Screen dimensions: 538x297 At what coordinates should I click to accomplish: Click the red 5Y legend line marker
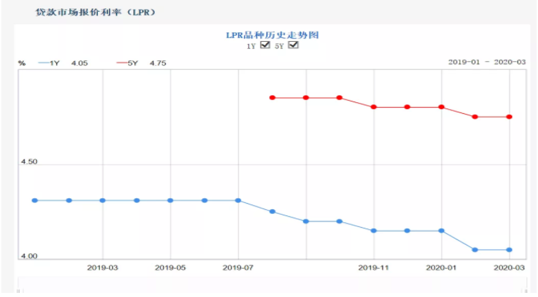click(122, 63)
